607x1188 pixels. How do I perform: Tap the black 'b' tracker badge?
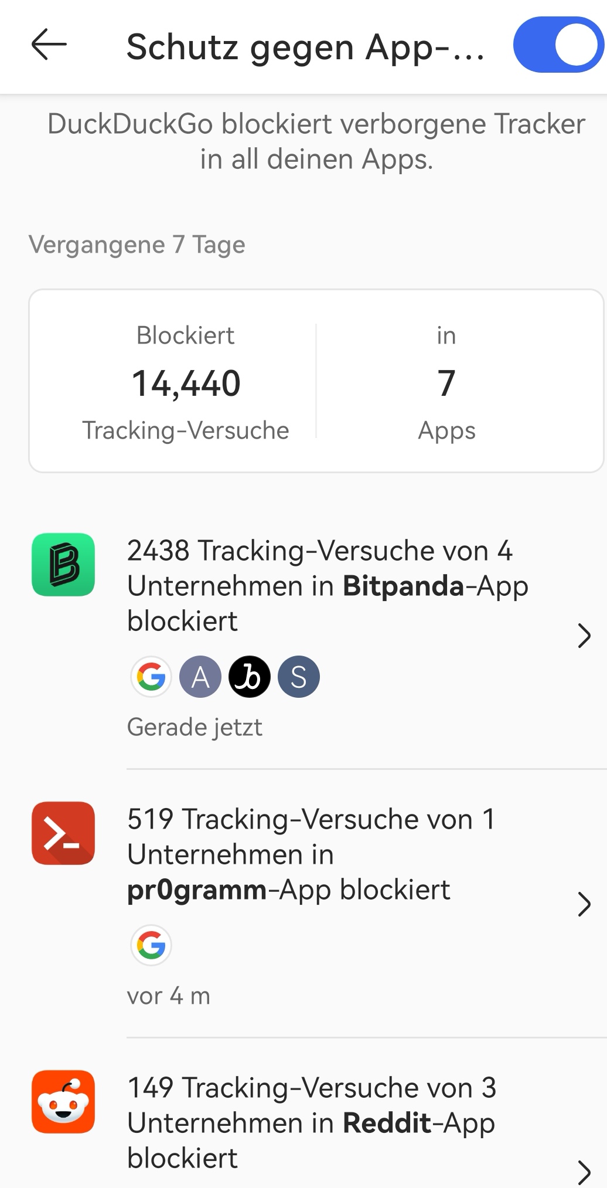(x=250, y=677)
